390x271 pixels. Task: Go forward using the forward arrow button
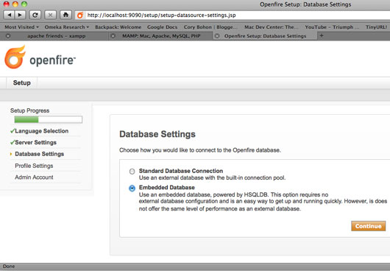point(20,15)
